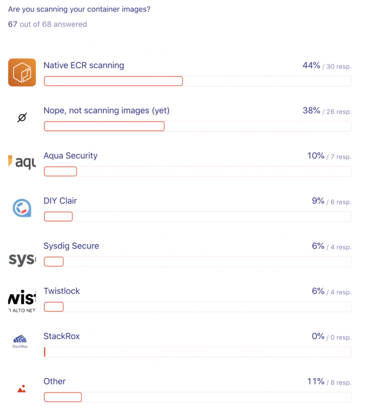Screen dimensions: 368x418
Task: Click the Native ECR scanning result bar
Action: click(198, 81)
